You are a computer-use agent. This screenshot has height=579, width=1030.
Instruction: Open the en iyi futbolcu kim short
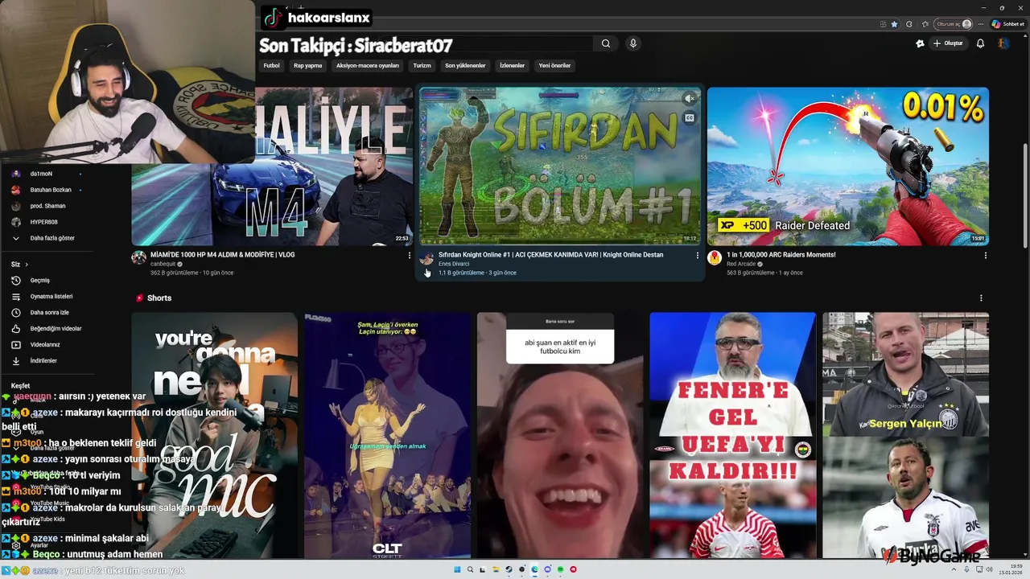[x=560, y=435]
